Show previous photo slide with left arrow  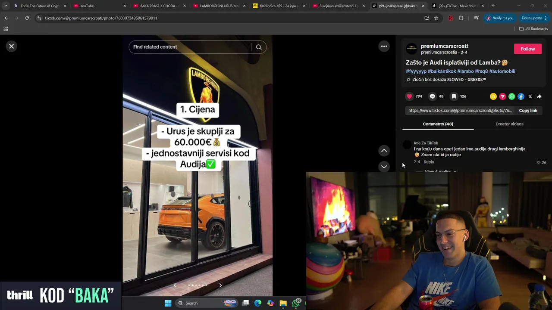point(175,285)
